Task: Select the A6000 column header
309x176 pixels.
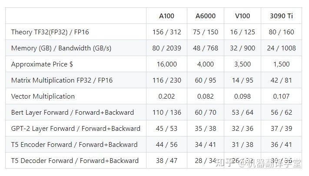Action: pyautogui.click(x=205, y=16)
